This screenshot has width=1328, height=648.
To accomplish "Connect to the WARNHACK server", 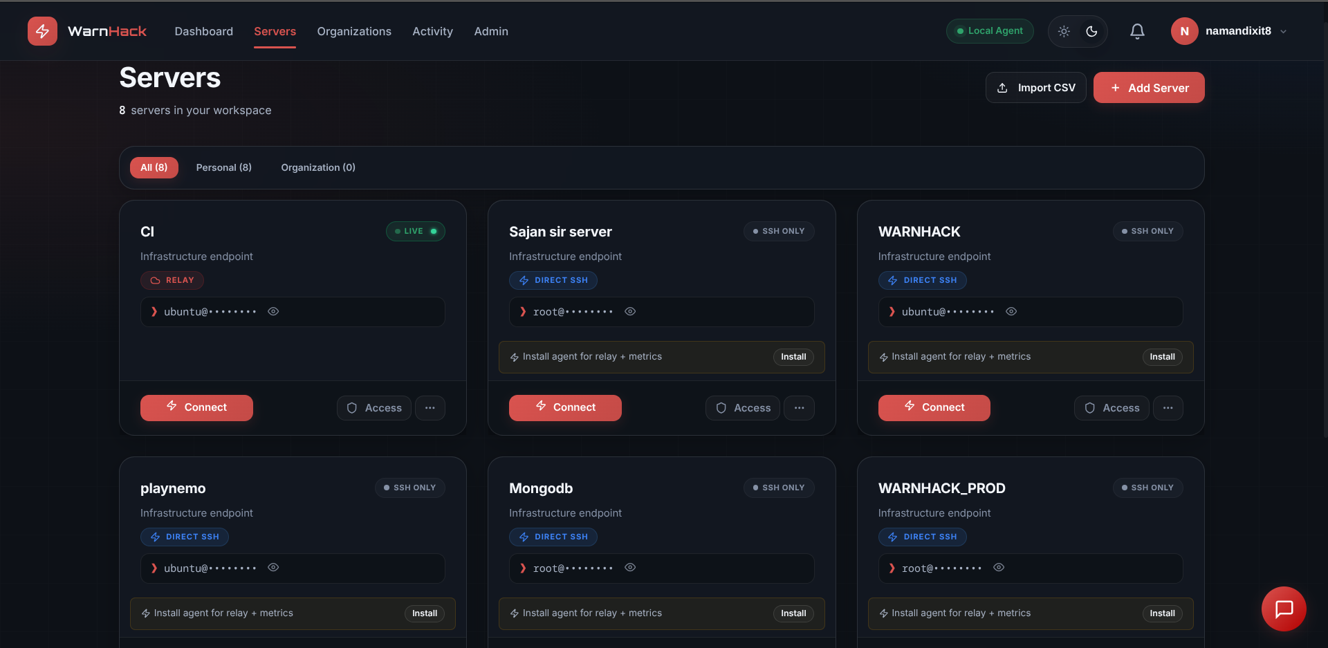I will pyautogui.click(x=934, y=407).
